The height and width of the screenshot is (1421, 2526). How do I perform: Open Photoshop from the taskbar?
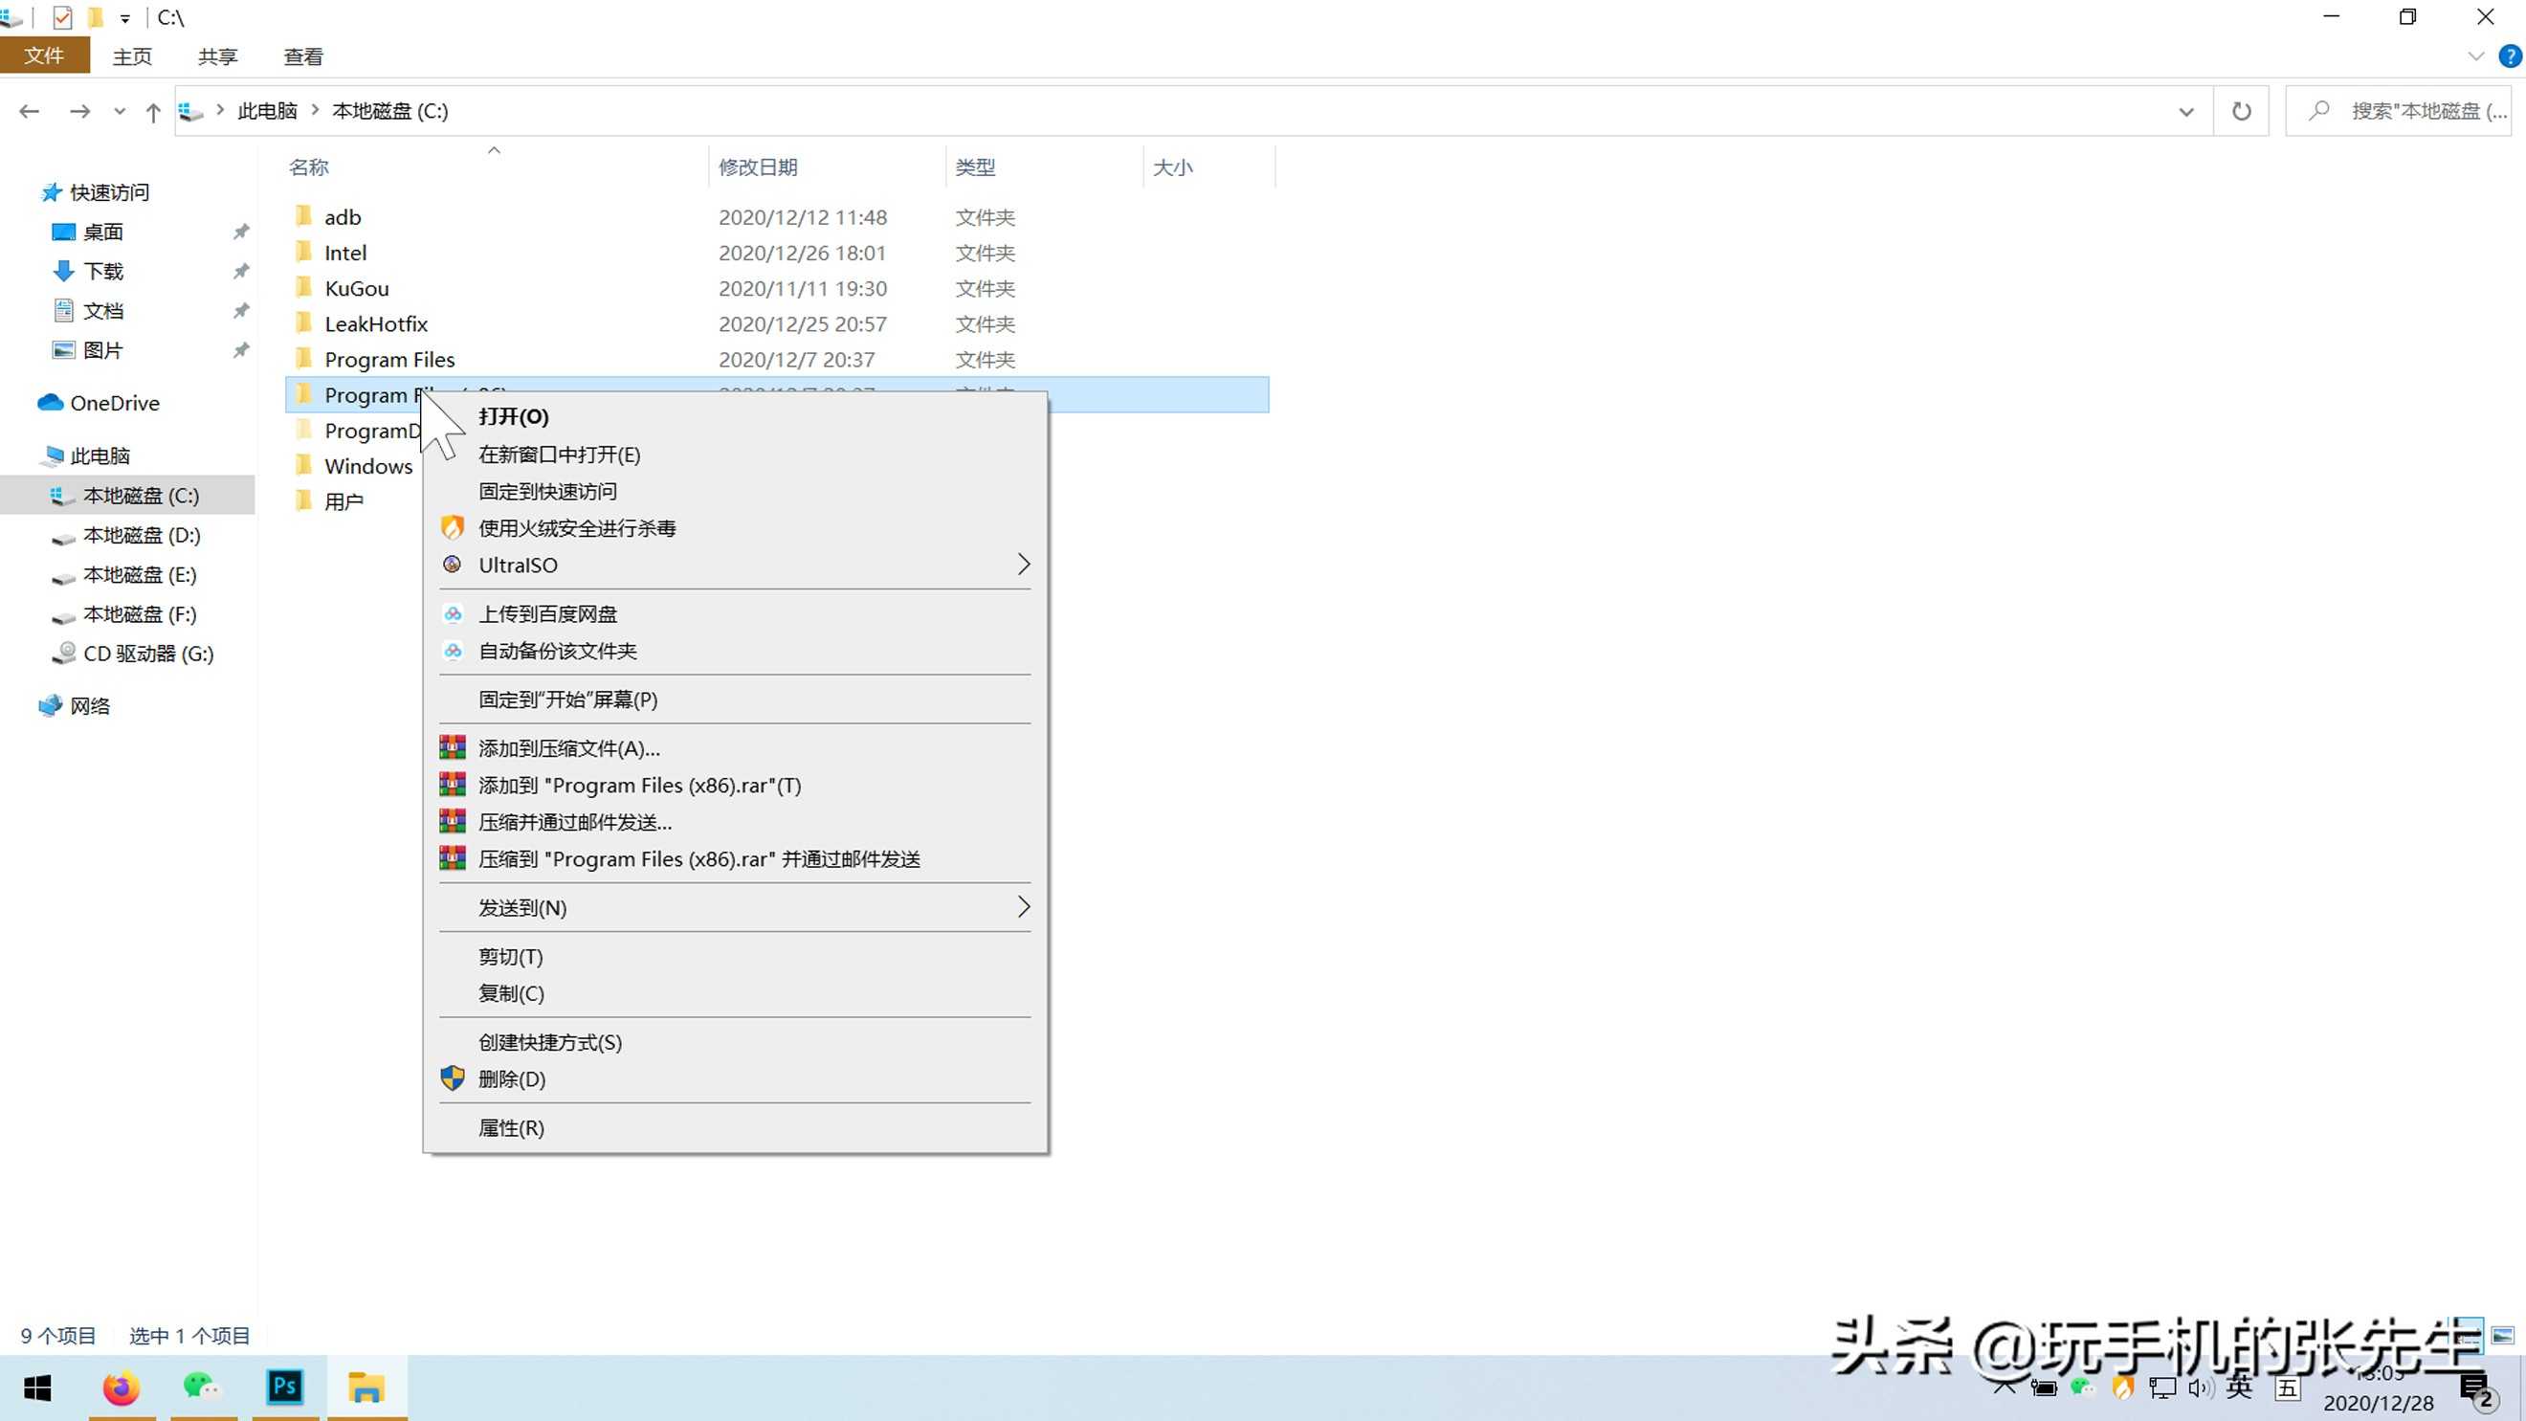[285, 1388]
